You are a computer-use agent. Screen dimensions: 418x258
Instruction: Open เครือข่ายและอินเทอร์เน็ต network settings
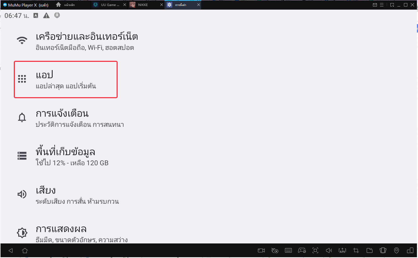[x=86, y=41]
